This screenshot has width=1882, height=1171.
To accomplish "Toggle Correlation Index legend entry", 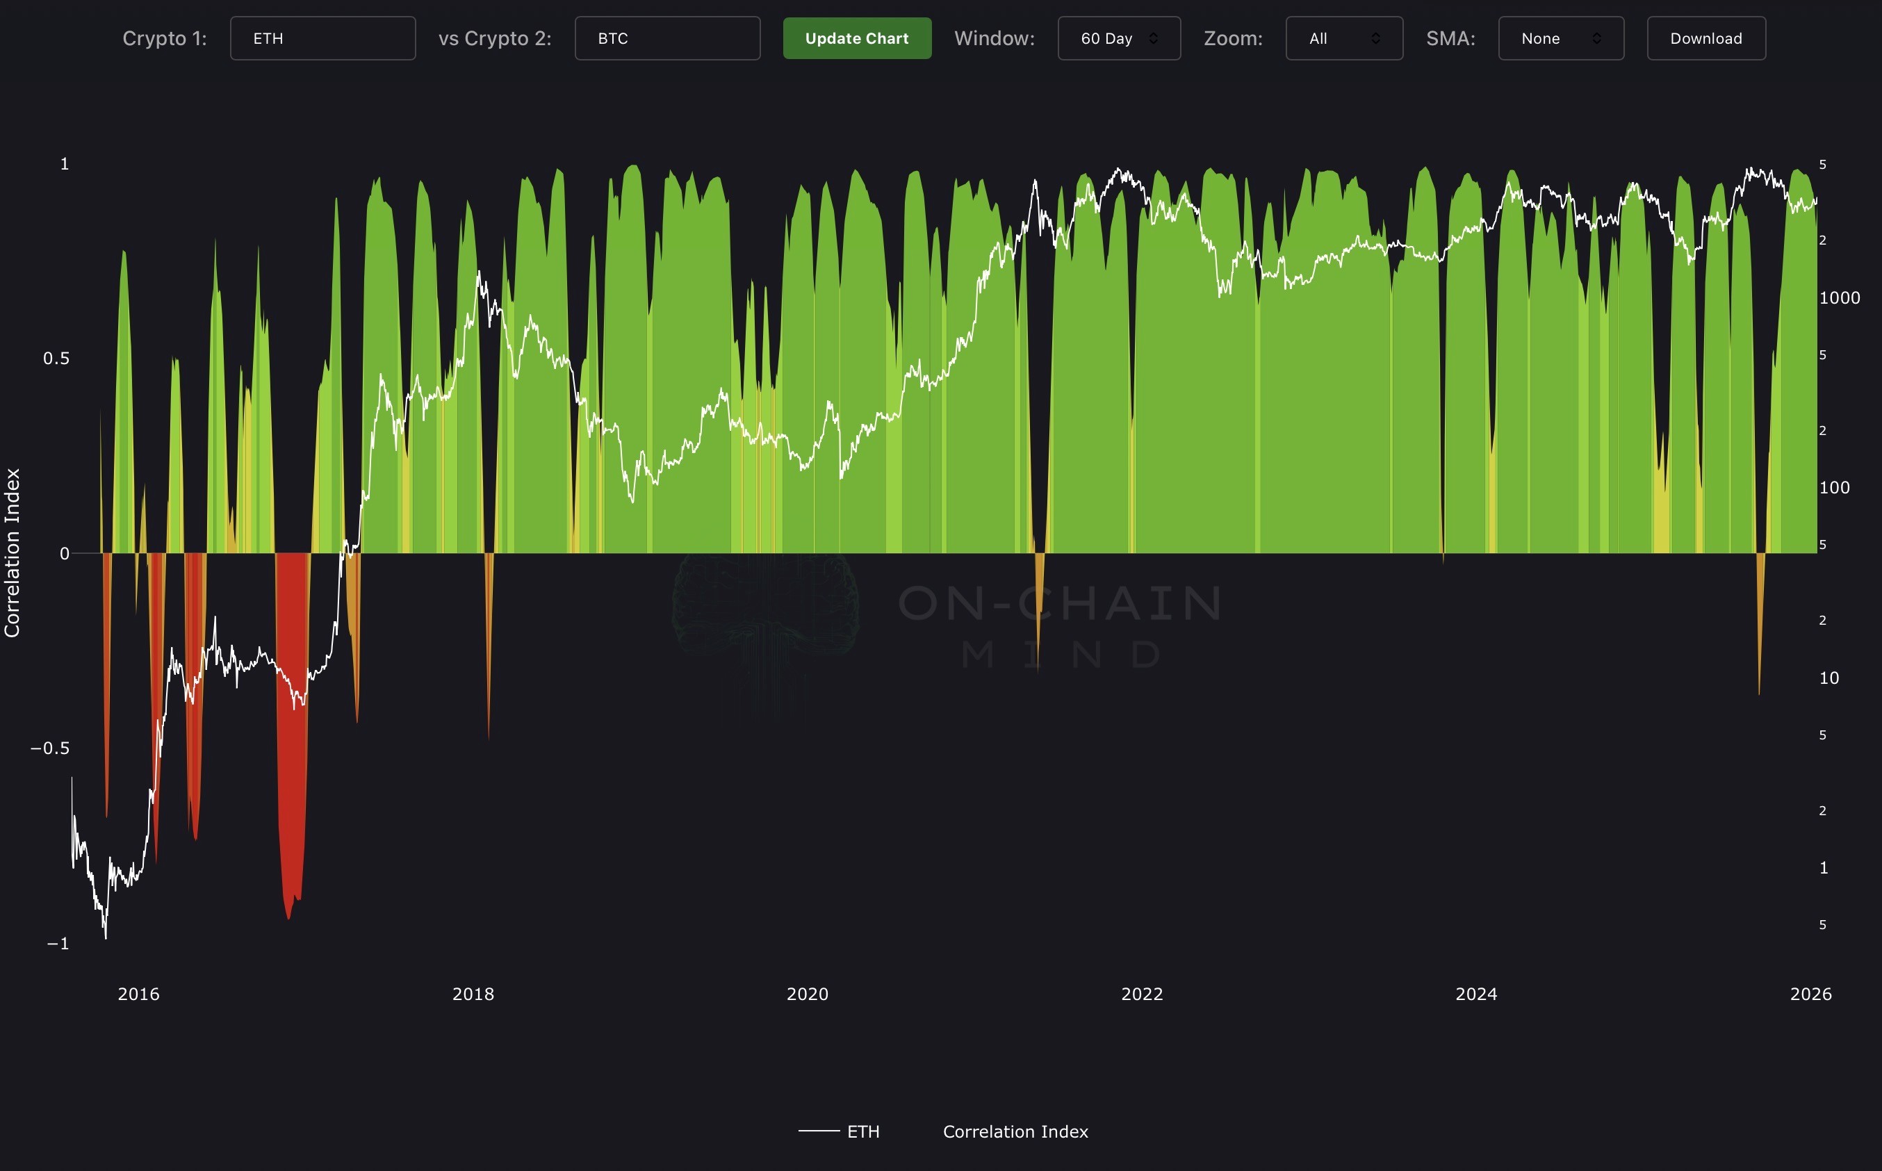I will click(1015, 1131).
